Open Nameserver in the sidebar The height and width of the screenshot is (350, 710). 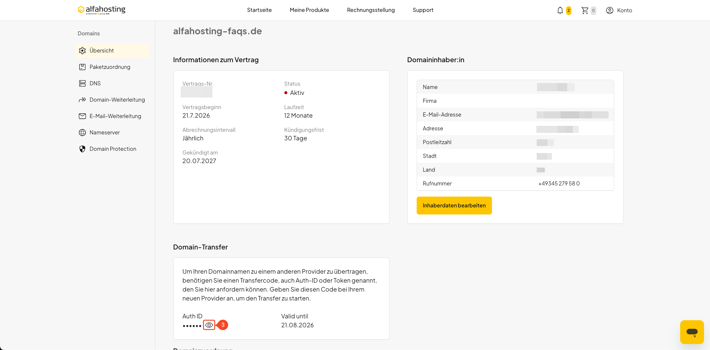(x=112, y=133)
